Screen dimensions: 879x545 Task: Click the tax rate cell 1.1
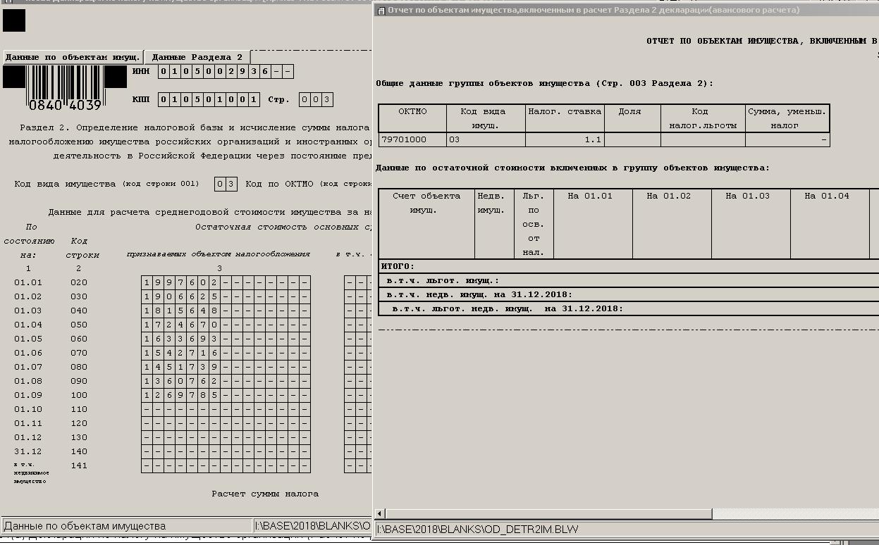[x=565, y=139]
